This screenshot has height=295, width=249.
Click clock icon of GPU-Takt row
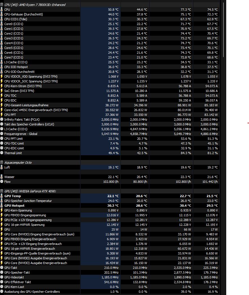[x=2, y=267]
